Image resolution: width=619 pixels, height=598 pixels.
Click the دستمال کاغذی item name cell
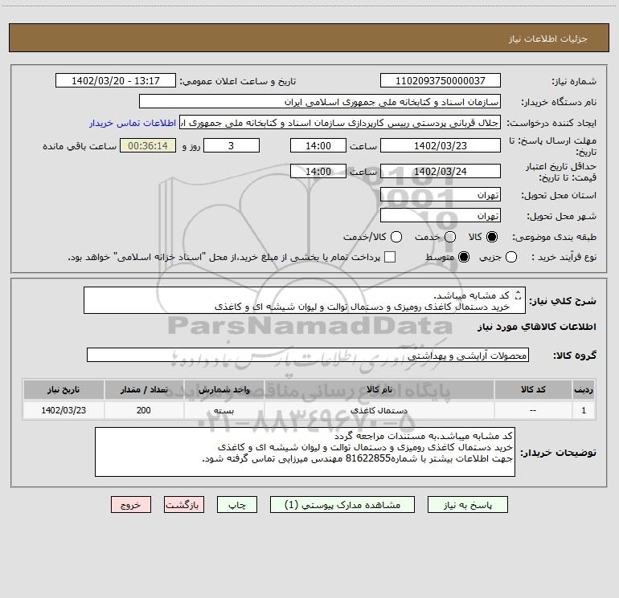[379, 410]
